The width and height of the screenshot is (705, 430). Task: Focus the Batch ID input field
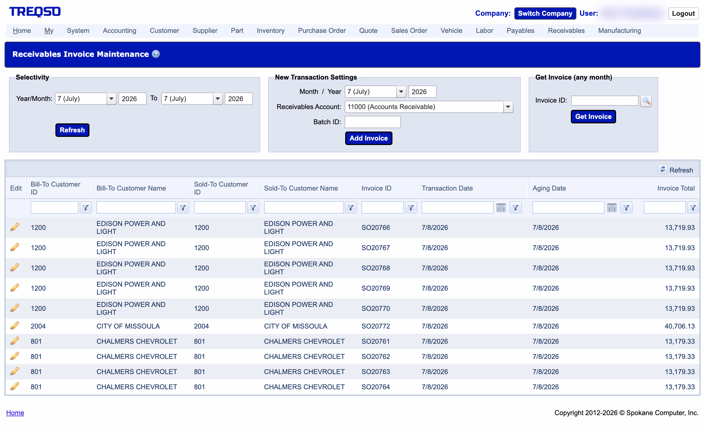[x=372, y=122]
